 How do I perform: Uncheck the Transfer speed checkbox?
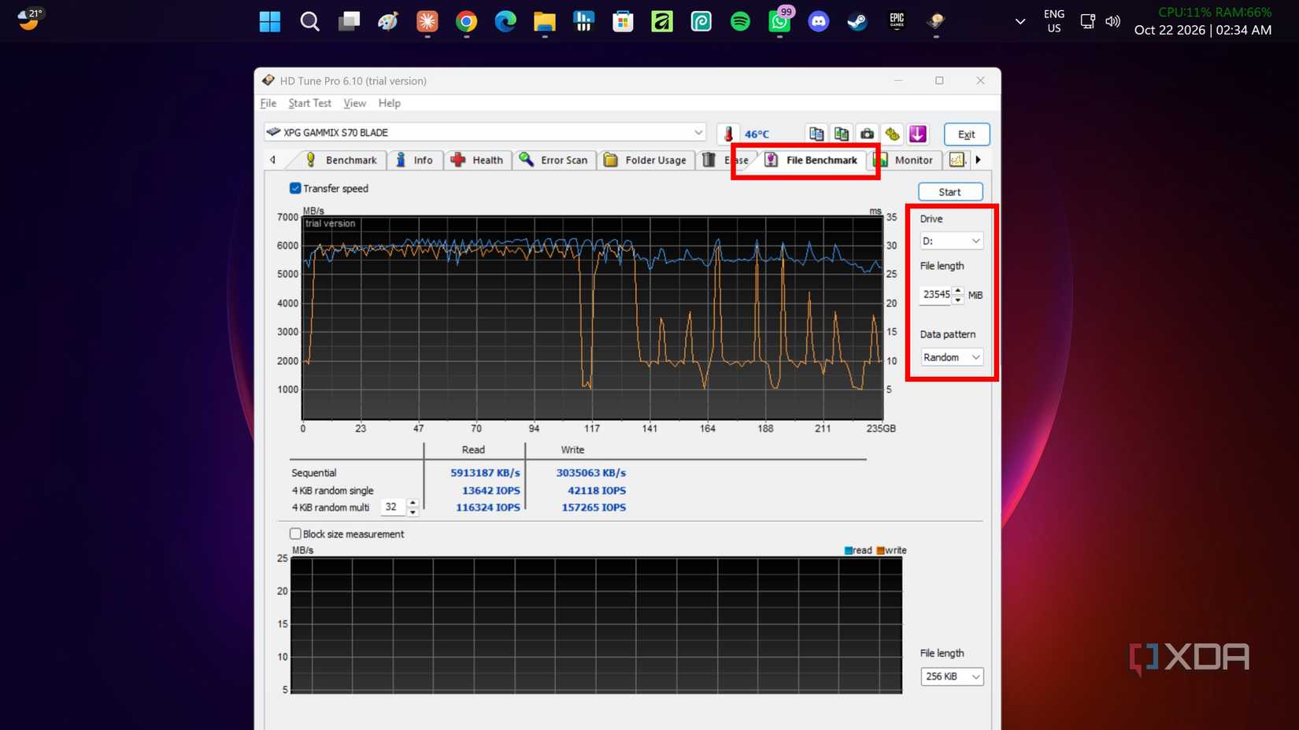point(295,188)
